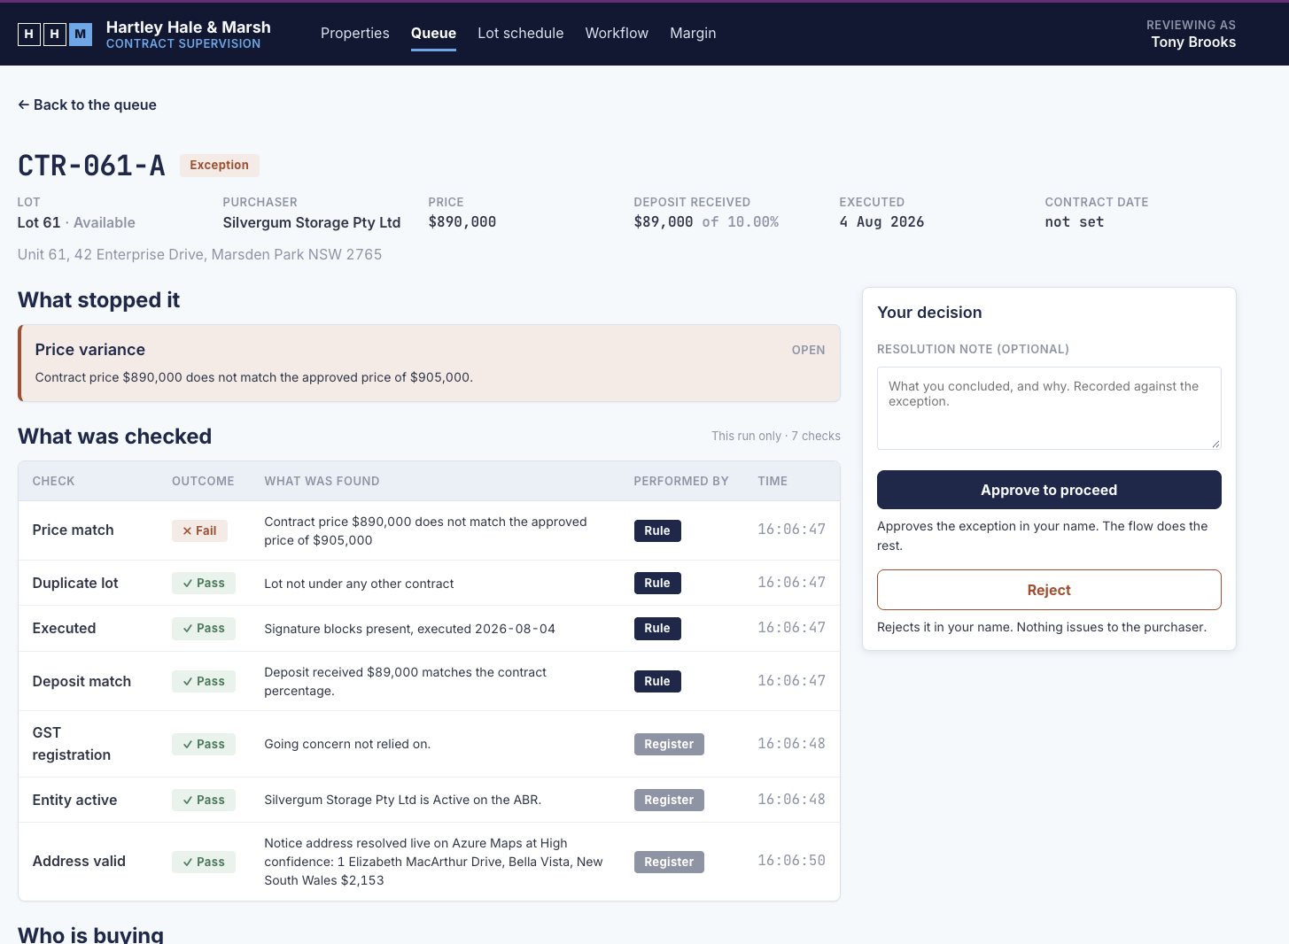Focus the resolution note text box
The image size is (1289, 944).
pos(1049,408)
